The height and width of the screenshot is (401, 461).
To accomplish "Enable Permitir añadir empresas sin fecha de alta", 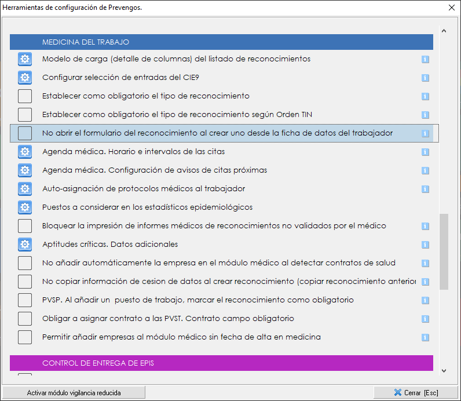I will [x=25, y=337].
